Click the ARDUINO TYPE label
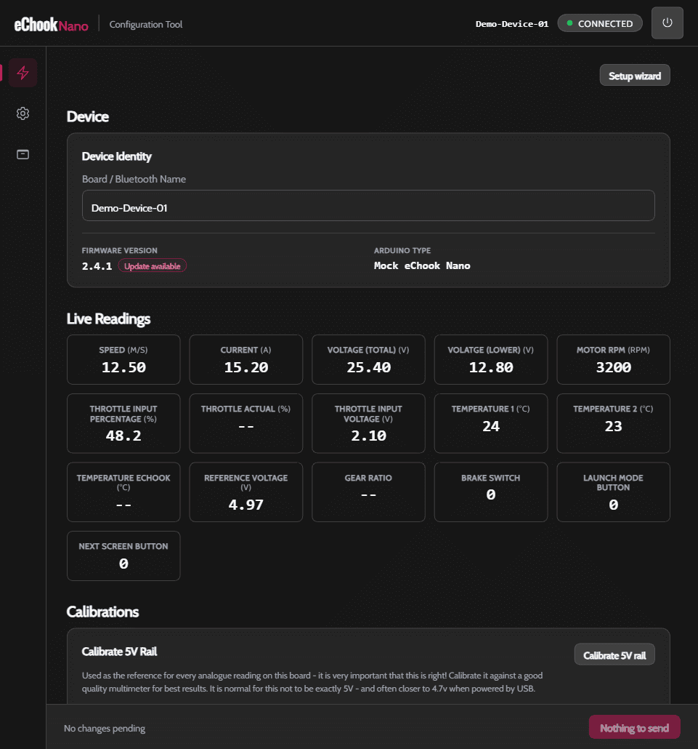 coord(402,250)
